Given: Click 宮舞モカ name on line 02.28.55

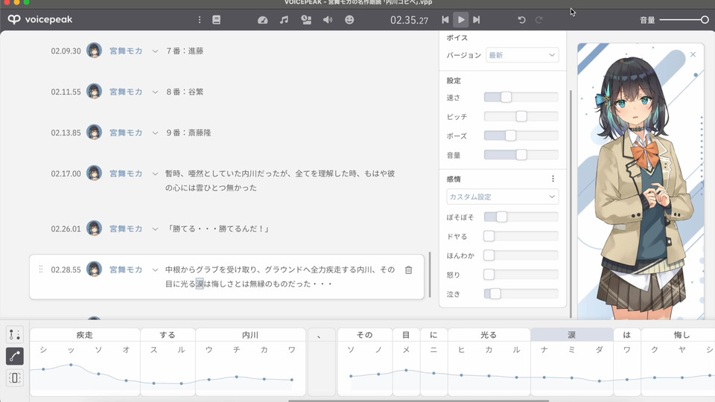Looking at the screenshot, I should point(126,269).
